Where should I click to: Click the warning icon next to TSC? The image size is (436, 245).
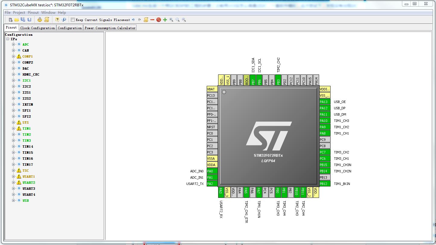click(x=19, y=171)
